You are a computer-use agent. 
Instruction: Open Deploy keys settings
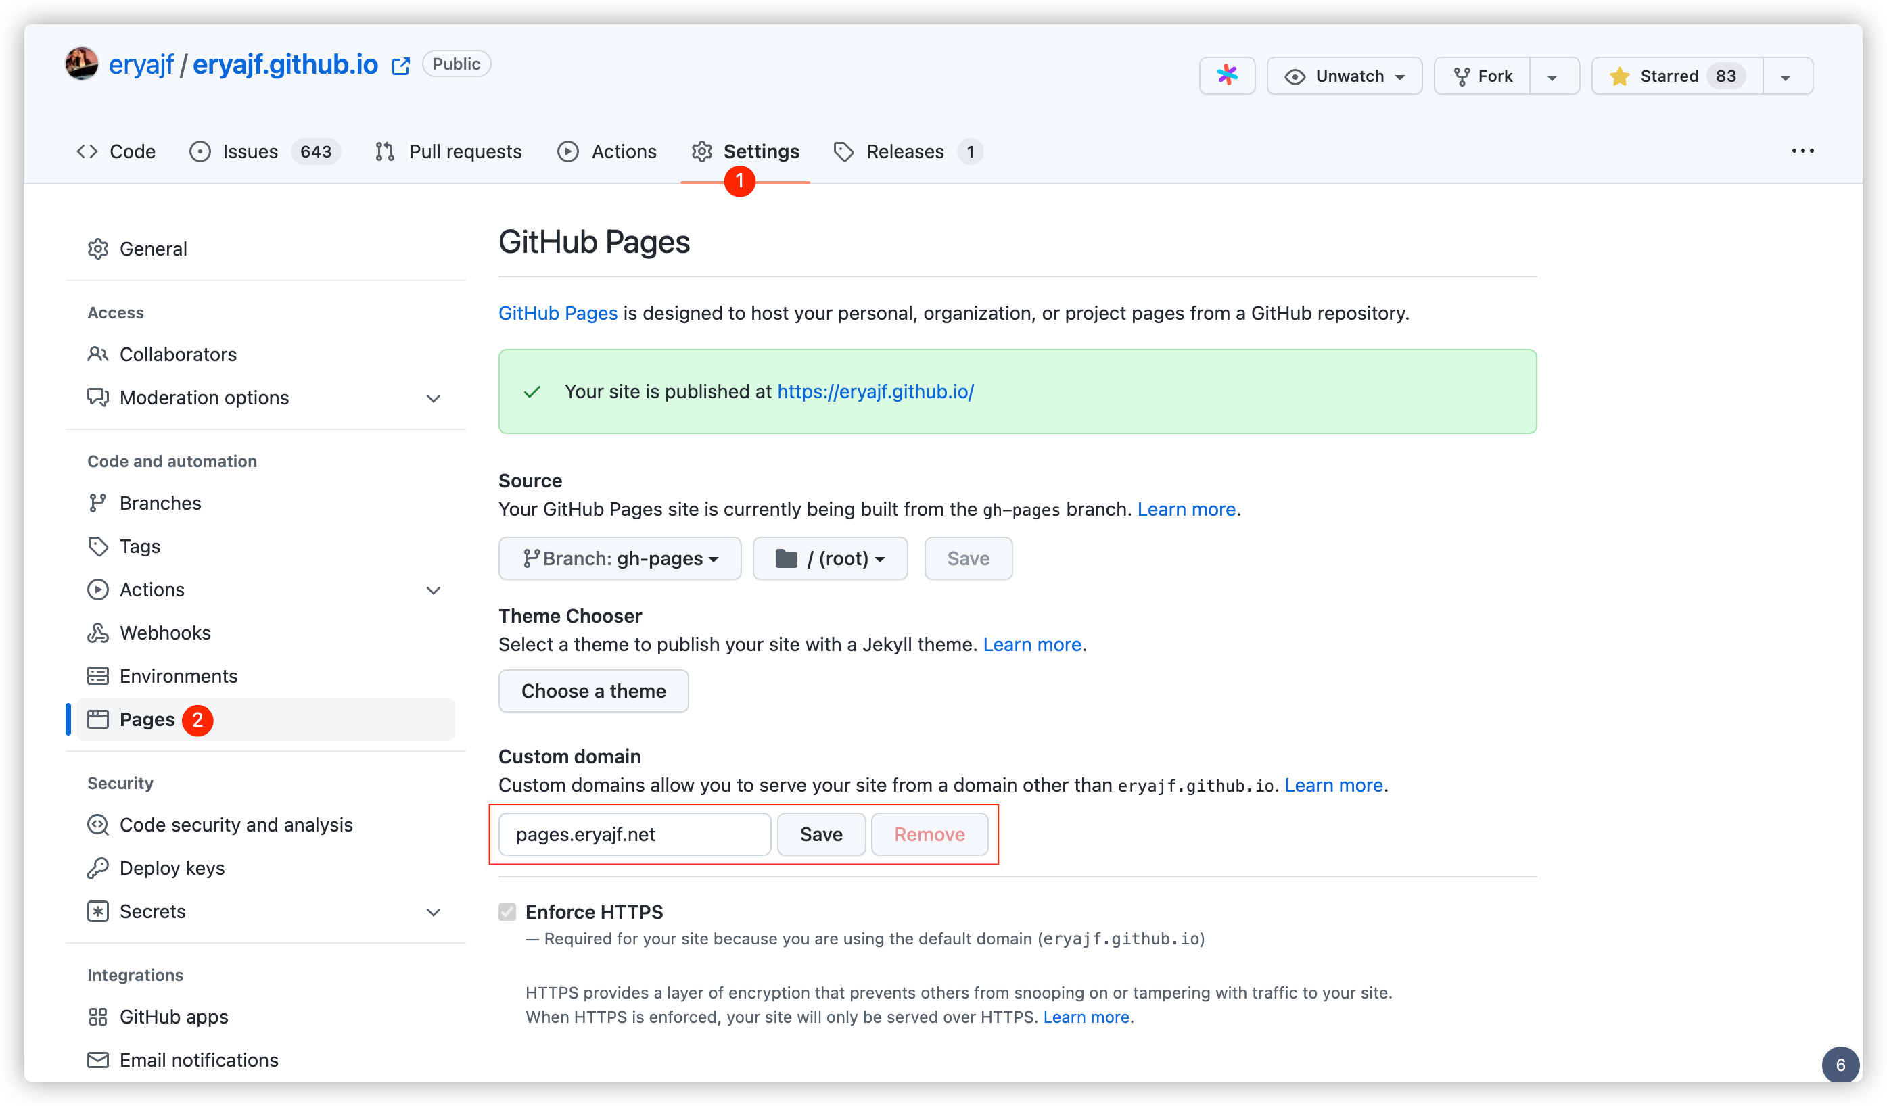(266, 868)
